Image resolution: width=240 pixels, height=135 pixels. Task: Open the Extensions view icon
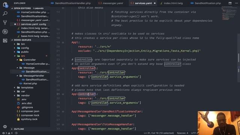click(5, 40)
